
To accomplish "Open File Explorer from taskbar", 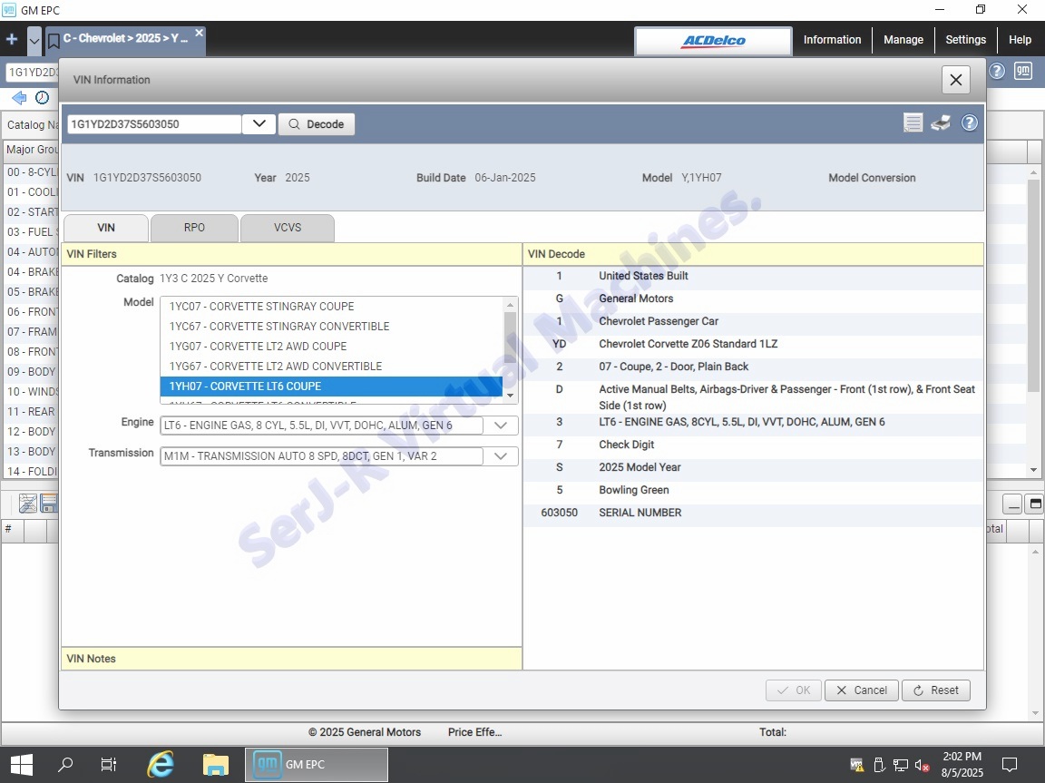I will coord(215,765).
